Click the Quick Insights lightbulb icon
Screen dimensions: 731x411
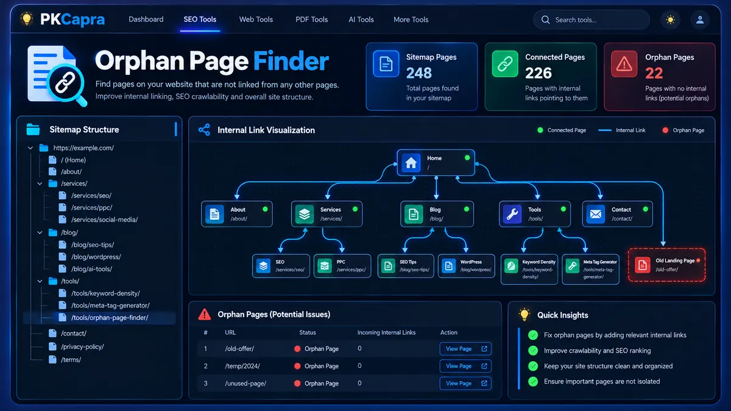pyautogui.click(x=524, y=314)
